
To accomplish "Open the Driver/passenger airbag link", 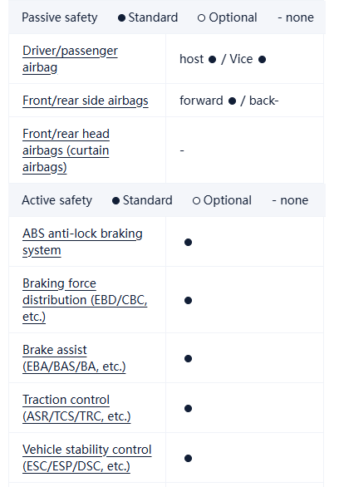I will point(70,59).
